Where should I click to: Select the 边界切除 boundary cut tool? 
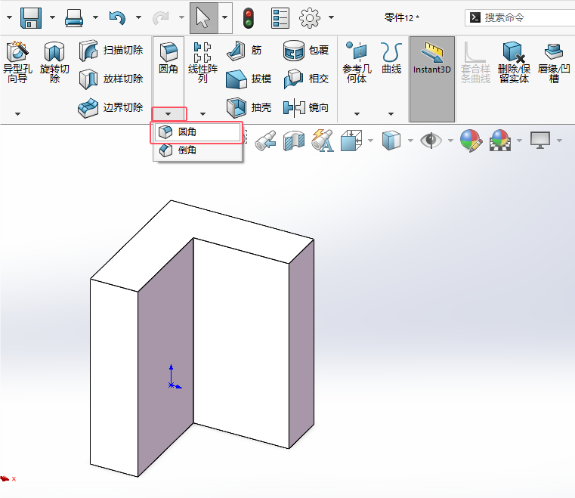111,107
